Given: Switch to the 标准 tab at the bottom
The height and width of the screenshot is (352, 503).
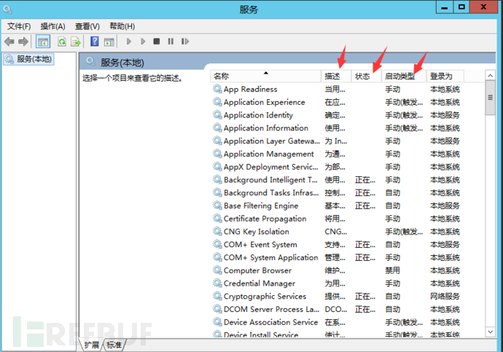Looking at the screenshot, I should click(114, 345).
